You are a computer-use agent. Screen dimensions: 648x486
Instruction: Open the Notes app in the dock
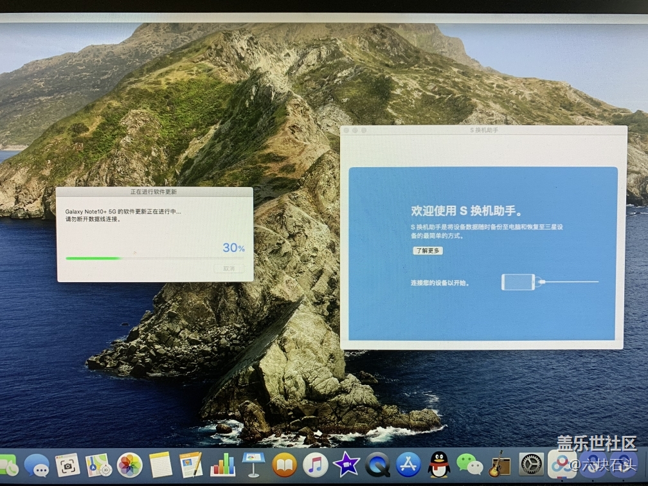161,465
